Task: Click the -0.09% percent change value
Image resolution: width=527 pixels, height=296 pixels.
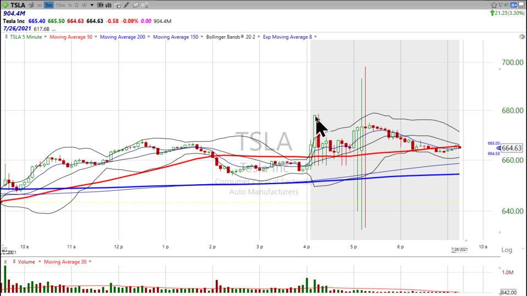Action: tap(130, 21)
